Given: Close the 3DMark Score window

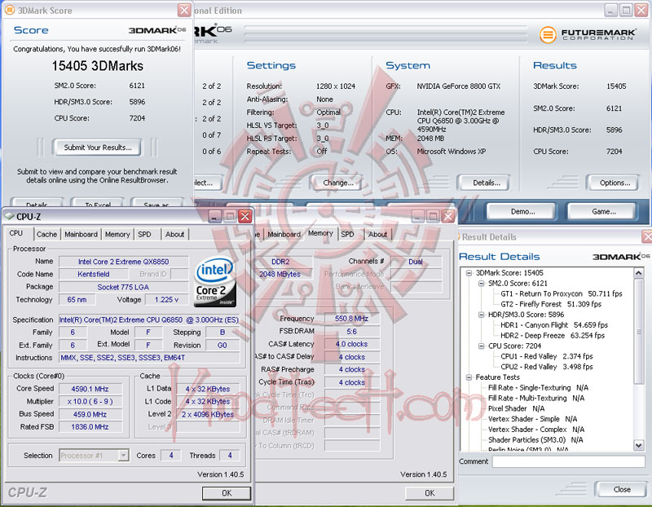Looking at the screenshot, I should pyautogui.click(x=184, y=10).
